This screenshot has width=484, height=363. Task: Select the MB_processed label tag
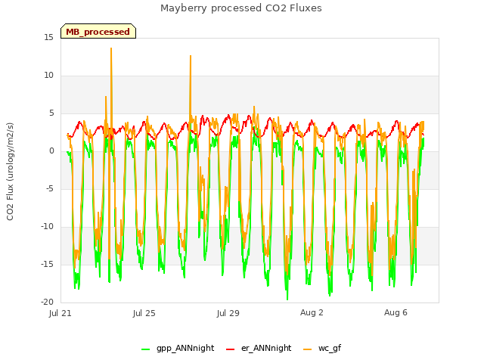coord(98,31)
